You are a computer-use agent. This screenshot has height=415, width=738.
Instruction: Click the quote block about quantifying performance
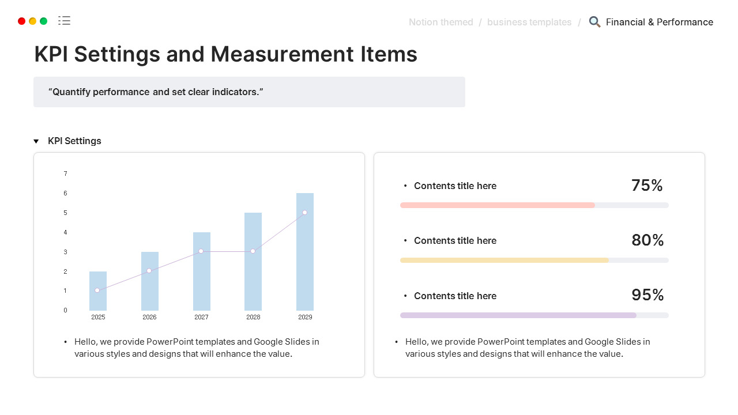click(249, 92)
